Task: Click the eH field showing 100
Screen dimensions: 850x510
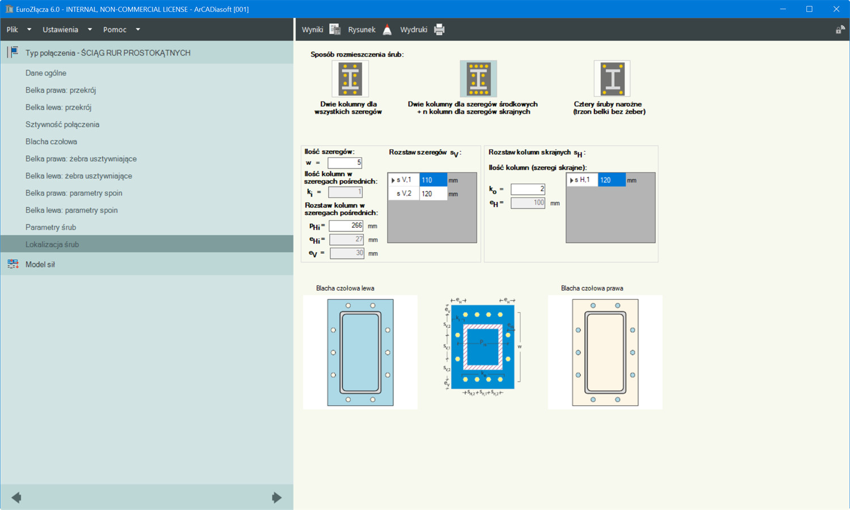Action: [528, 202]
